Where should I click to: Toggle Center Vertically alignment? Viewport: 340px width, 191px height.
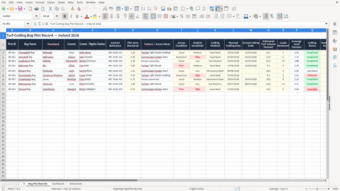(x=131, y=16)
